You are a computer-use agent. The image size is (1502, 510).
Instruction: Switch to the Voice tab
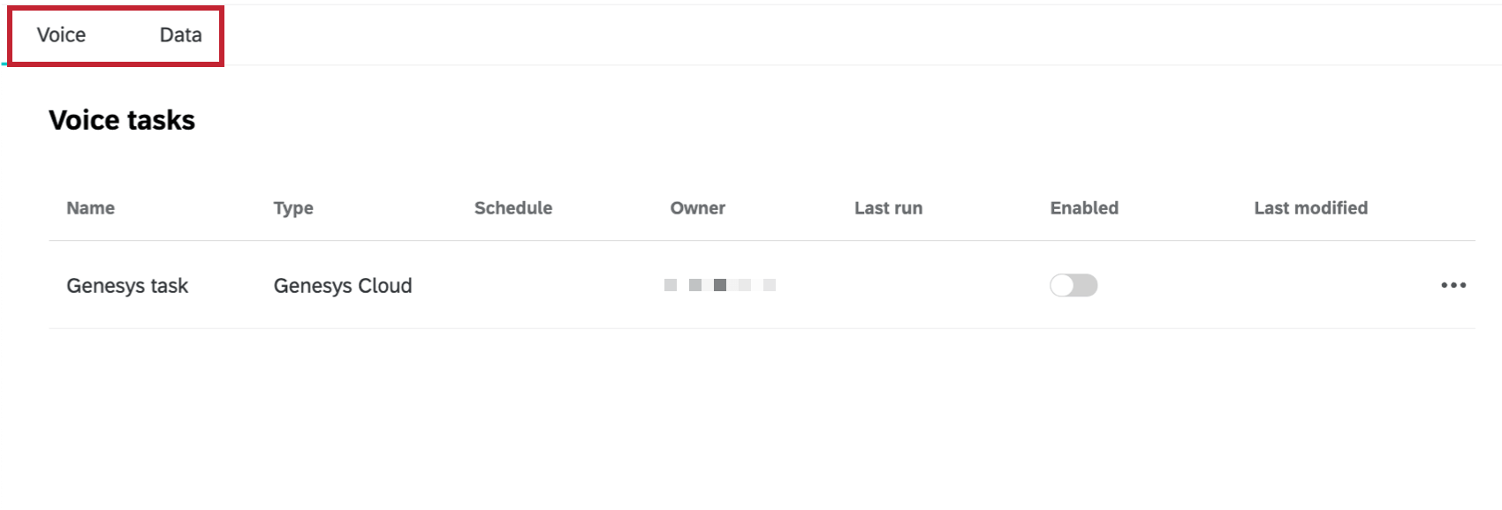[61, 35]
